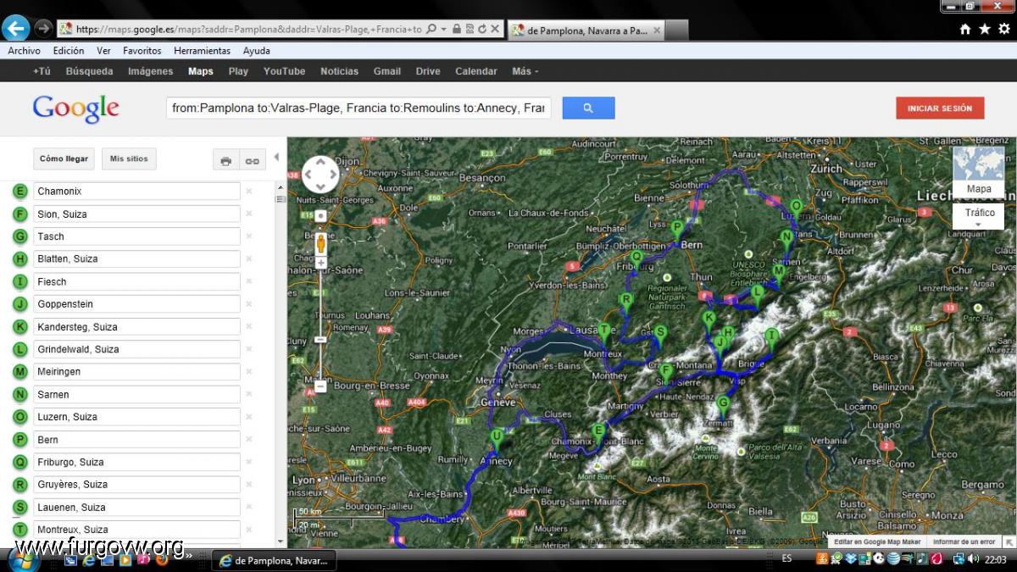Viewport: 1017px width, 572px height.
Task: Click the Luzern, Suiza waypoint field
Action: click(137, 417)
